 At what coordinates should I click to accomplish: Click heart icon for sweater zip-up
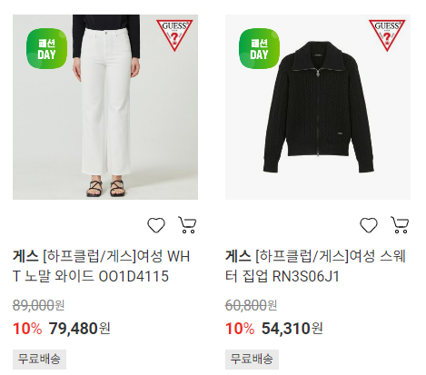369,225
